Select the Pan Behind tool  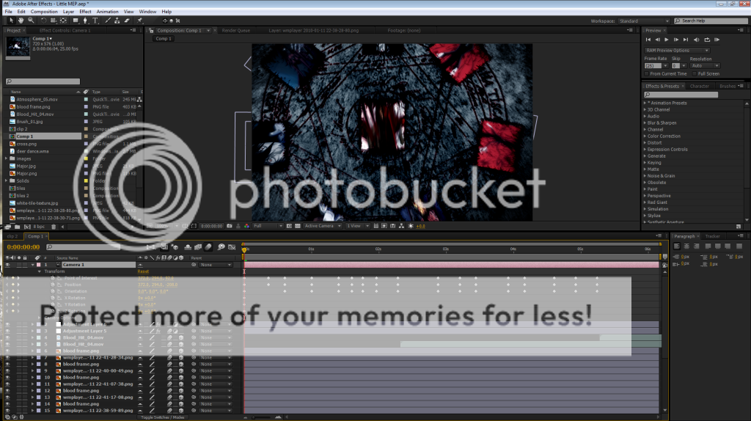click(63, 21)
